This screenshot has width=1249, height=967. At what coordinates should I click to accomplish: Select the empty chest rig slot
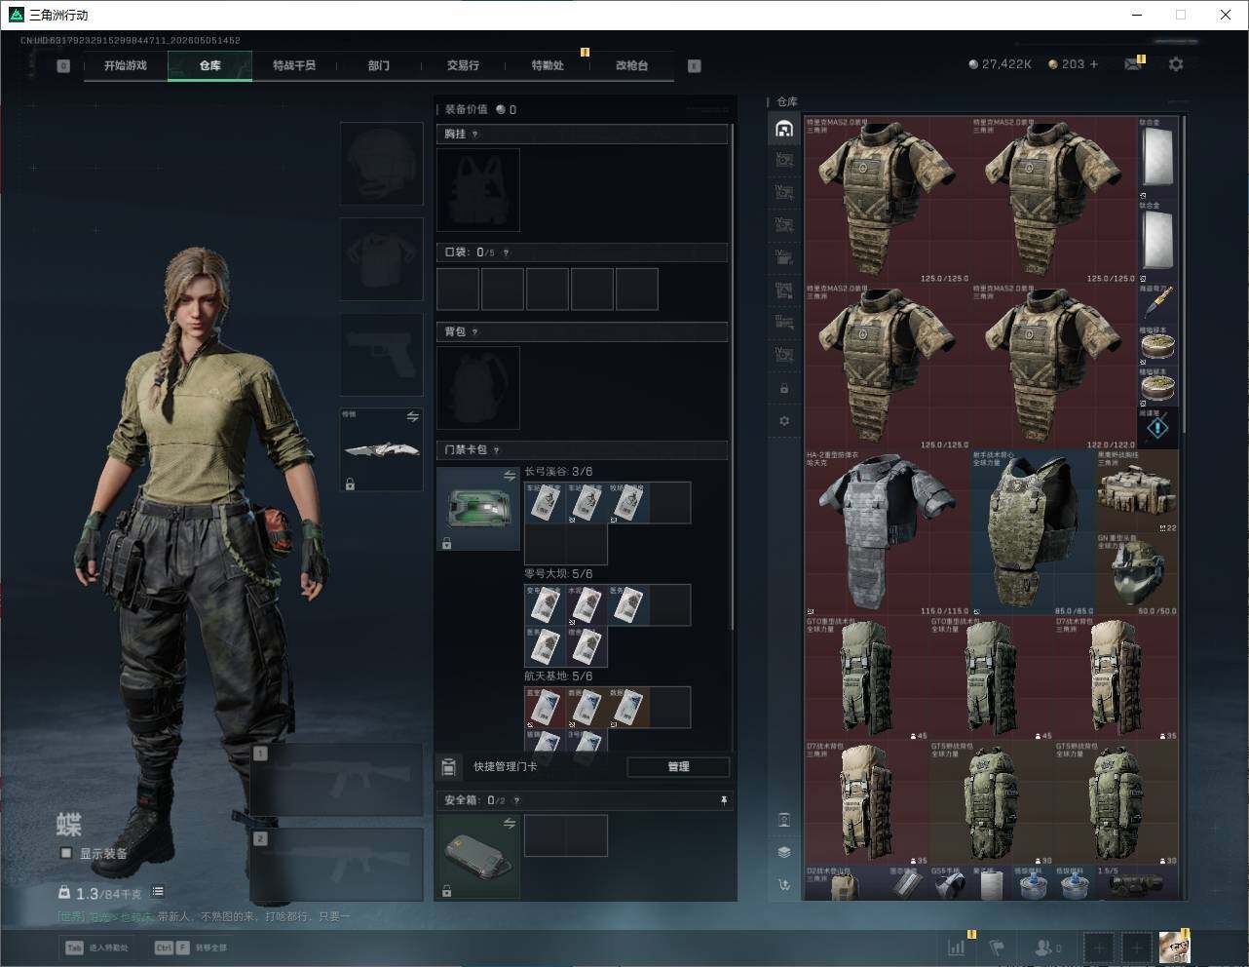478,190
